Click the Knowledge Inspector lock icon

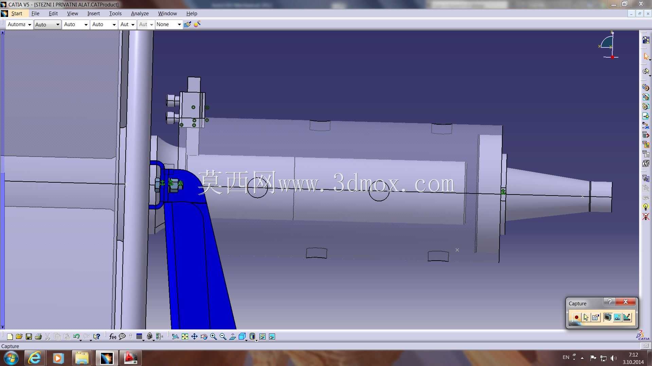point(149,337)
